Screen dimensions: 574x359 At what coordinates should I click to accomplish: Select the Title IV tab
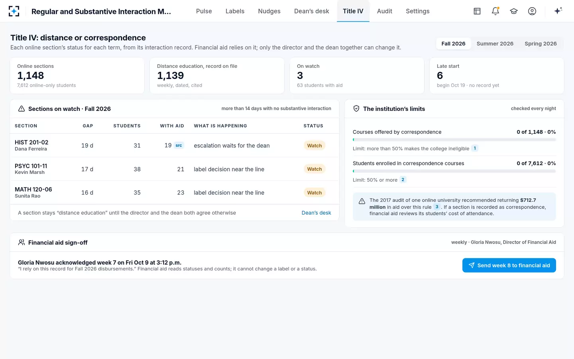(353, 11)
